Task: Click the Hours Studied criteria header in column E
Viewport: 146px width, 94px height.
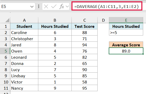Action: [x=126, y=26]
